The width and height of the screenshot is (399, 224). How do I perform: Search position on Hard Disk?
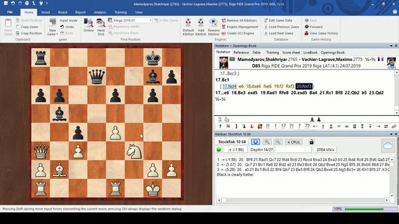(101, 27)
